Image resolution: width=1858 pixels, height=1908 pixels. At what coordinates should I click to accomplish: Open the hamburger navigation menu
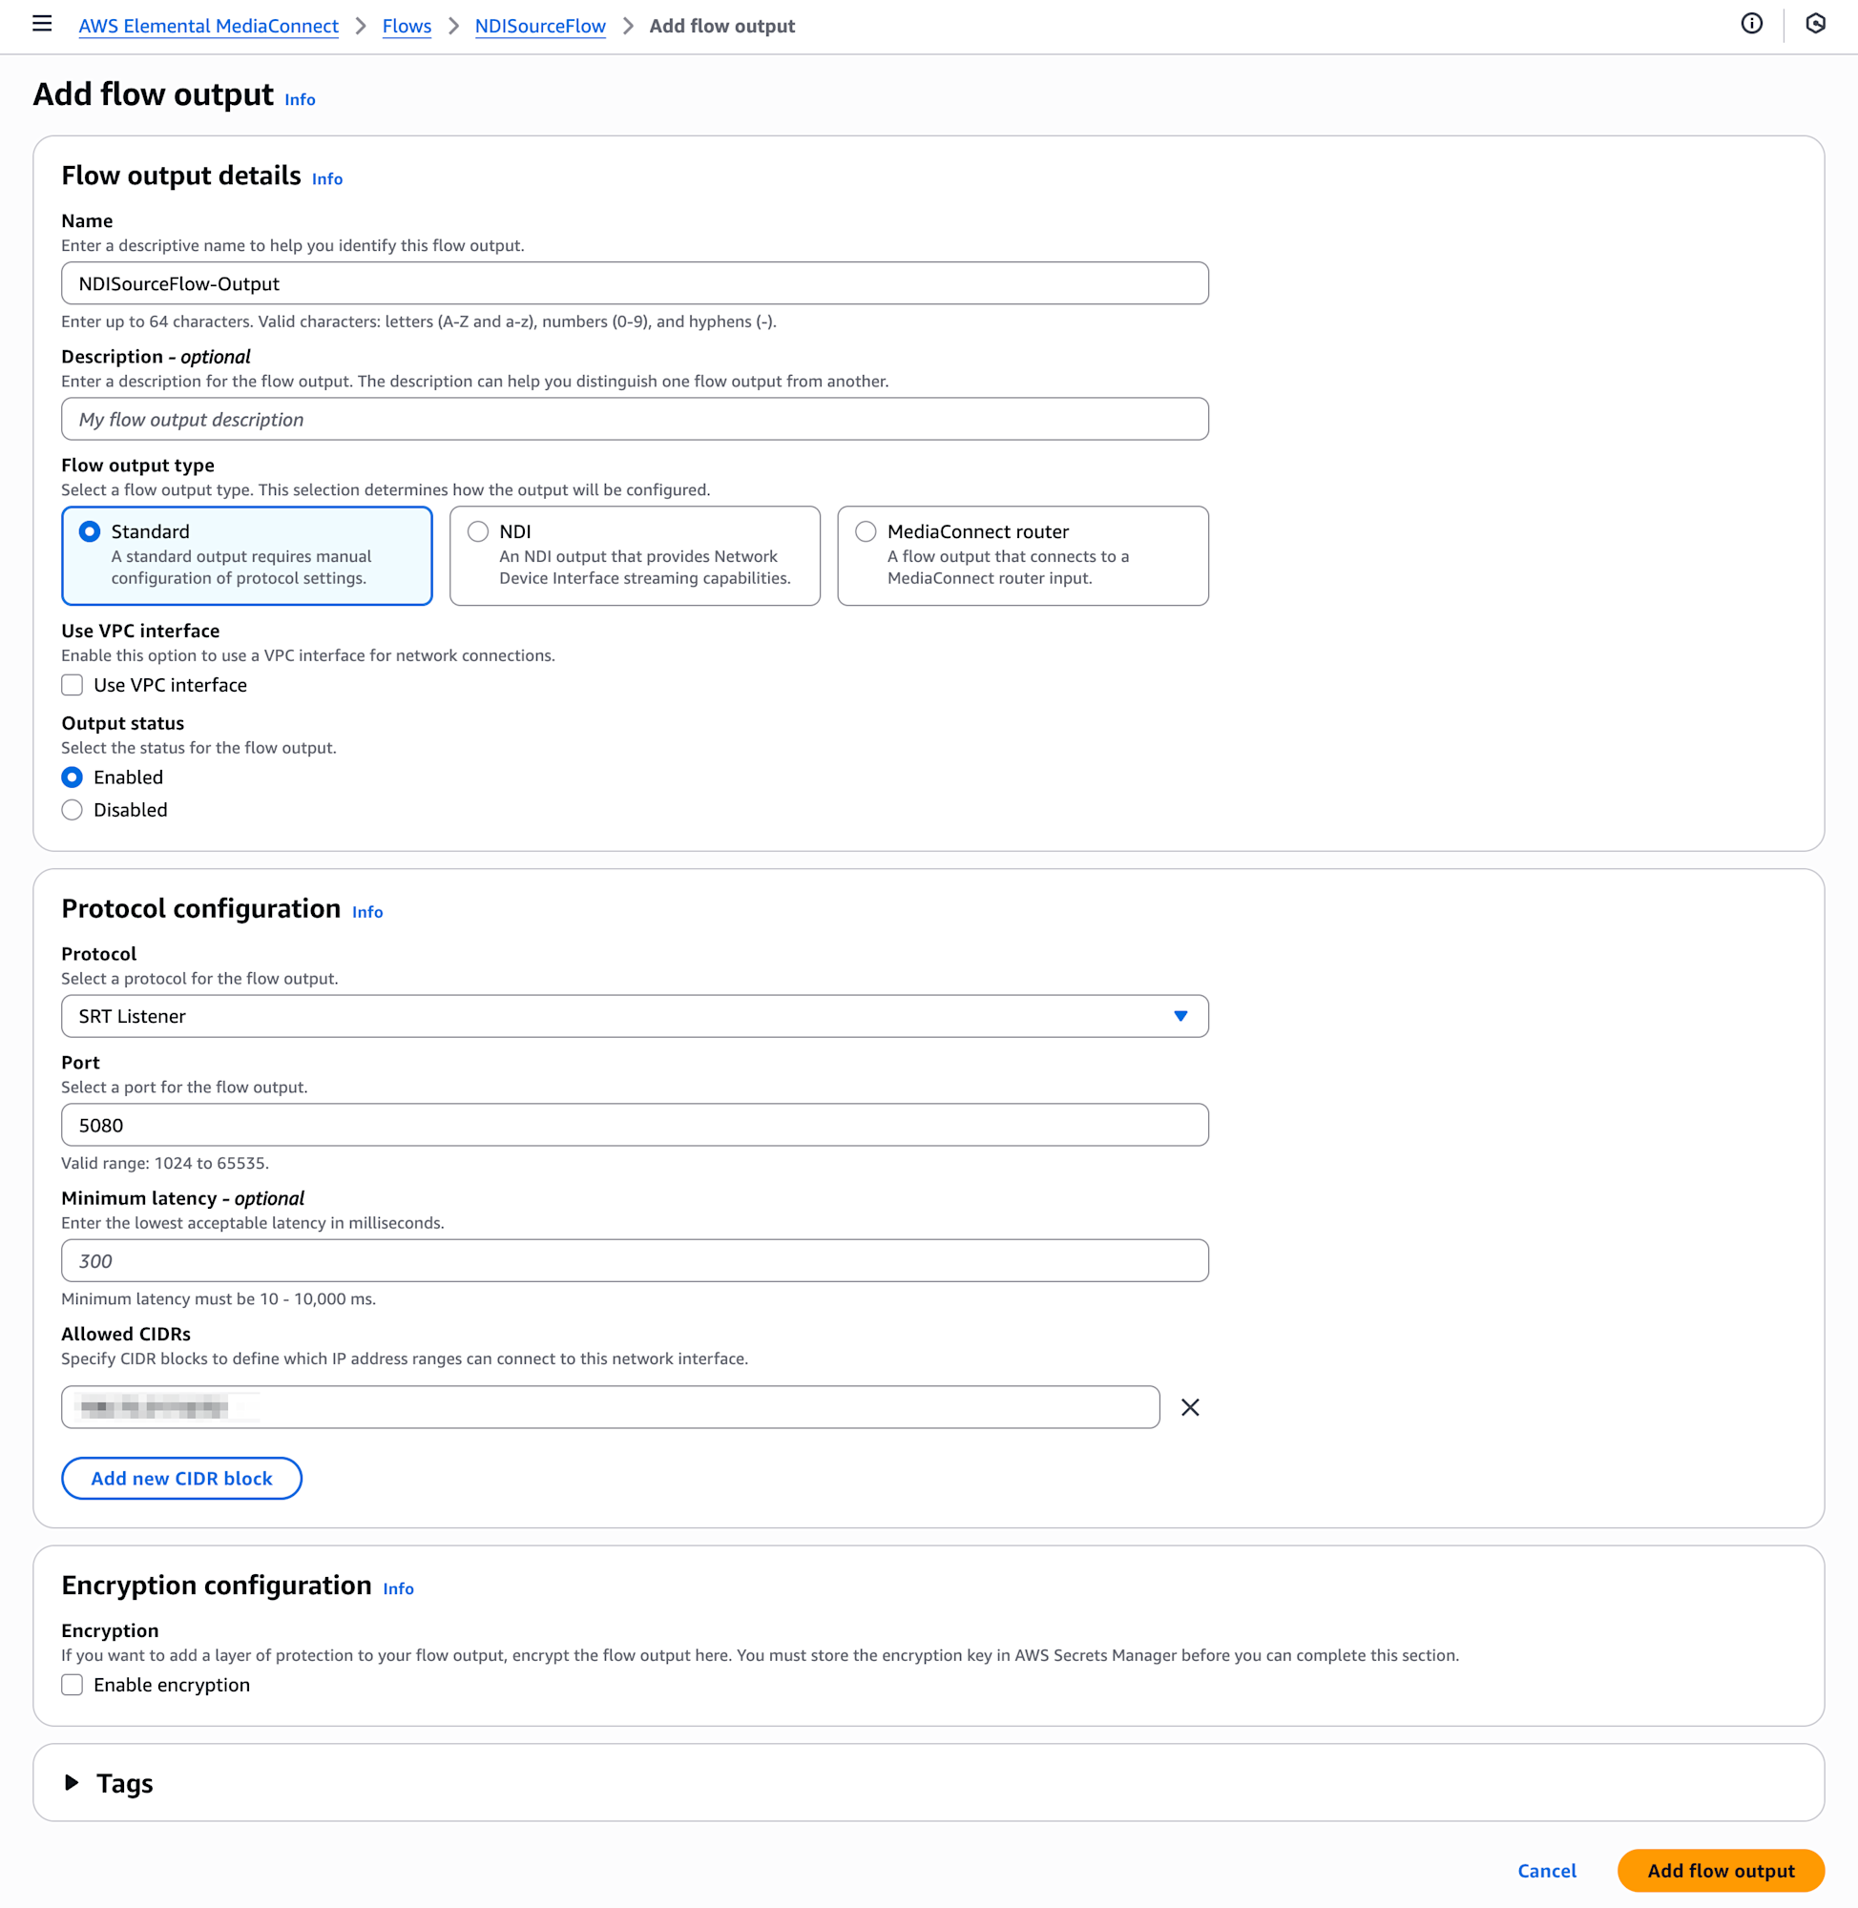(42, 25)
